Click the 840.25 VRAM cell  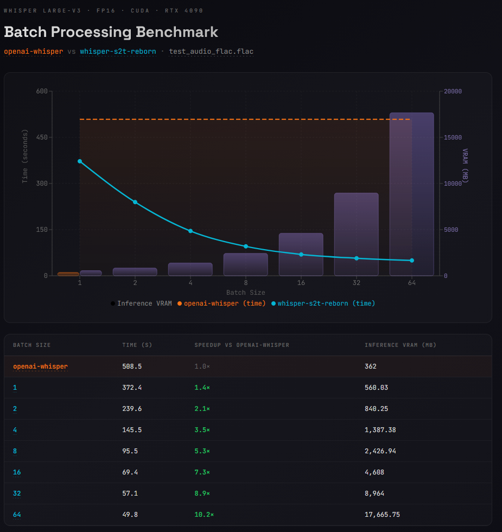pos(376,409)
